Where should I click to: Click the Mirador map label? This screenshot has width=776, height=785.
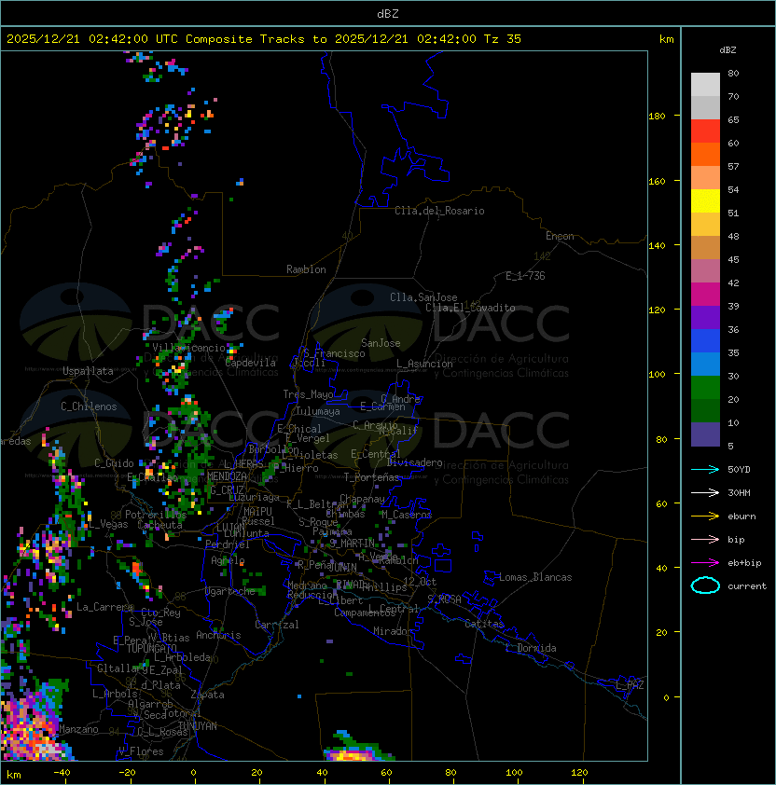coord(393,631)
